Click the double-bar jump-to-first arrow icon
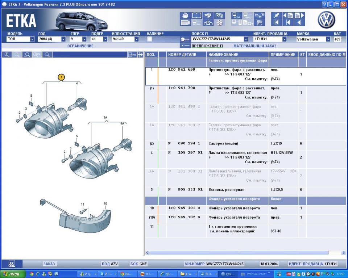 pyautogui.click(x=277, y=22)
